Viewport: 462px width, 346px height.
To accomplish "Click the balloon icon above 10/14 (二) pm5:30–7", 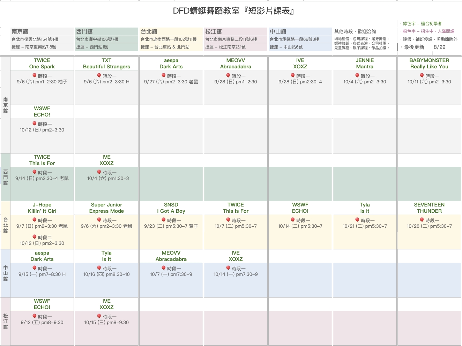I will tap(293, 220).
